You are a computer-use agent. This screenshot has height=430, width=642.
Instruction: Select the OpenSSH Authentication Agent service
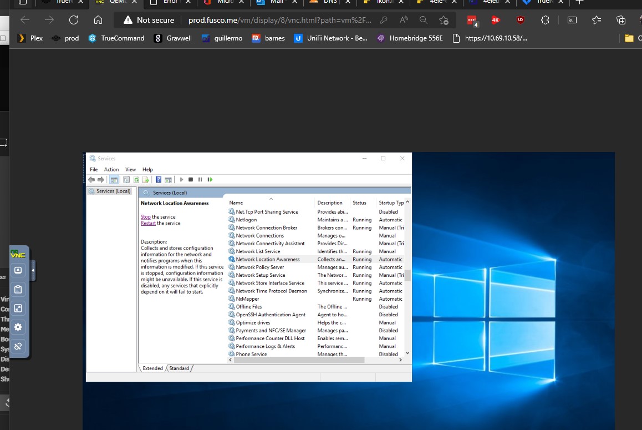pos(271,315)
